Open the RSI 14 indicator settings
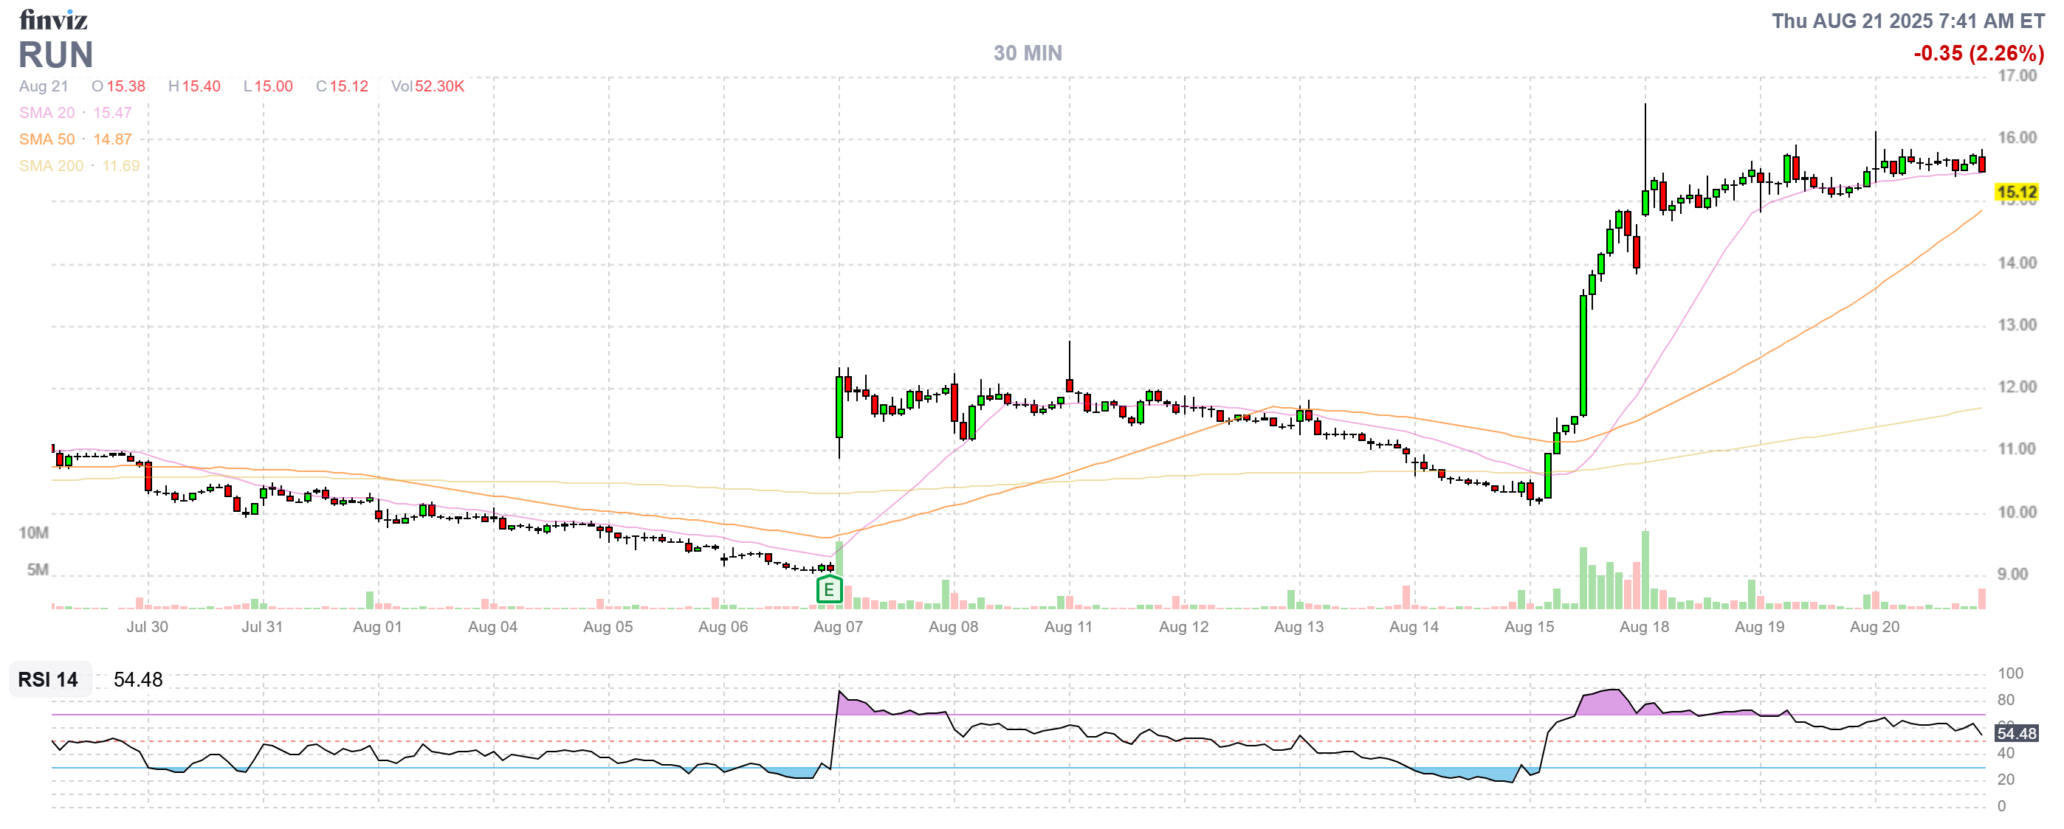Viewport: 2064px width, 829px height. coord(48,679)
